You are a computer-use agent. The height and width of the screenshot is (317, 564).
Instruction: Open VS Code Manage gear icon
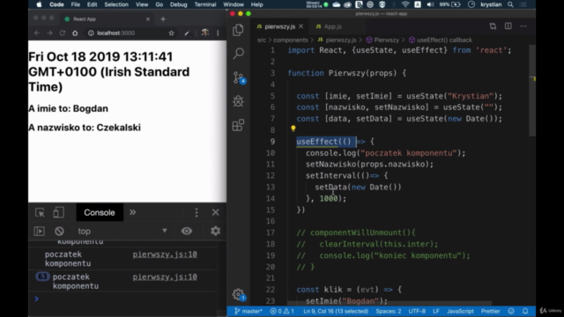tap(239, 295)
